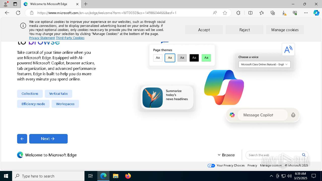This screenshot has width=322, height=181.
Task: Open the Third-Party Cookies link
Action: click(x=70, y=38)
